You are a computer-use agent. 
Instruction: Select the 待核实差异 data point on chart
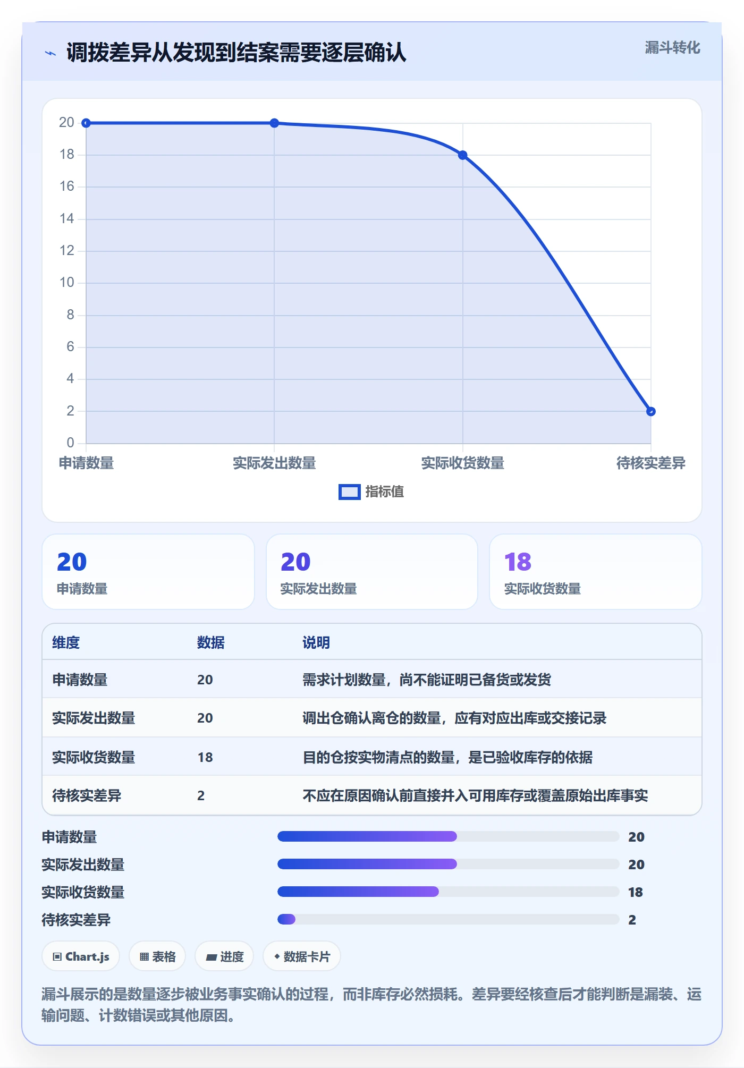pos(651,411)
